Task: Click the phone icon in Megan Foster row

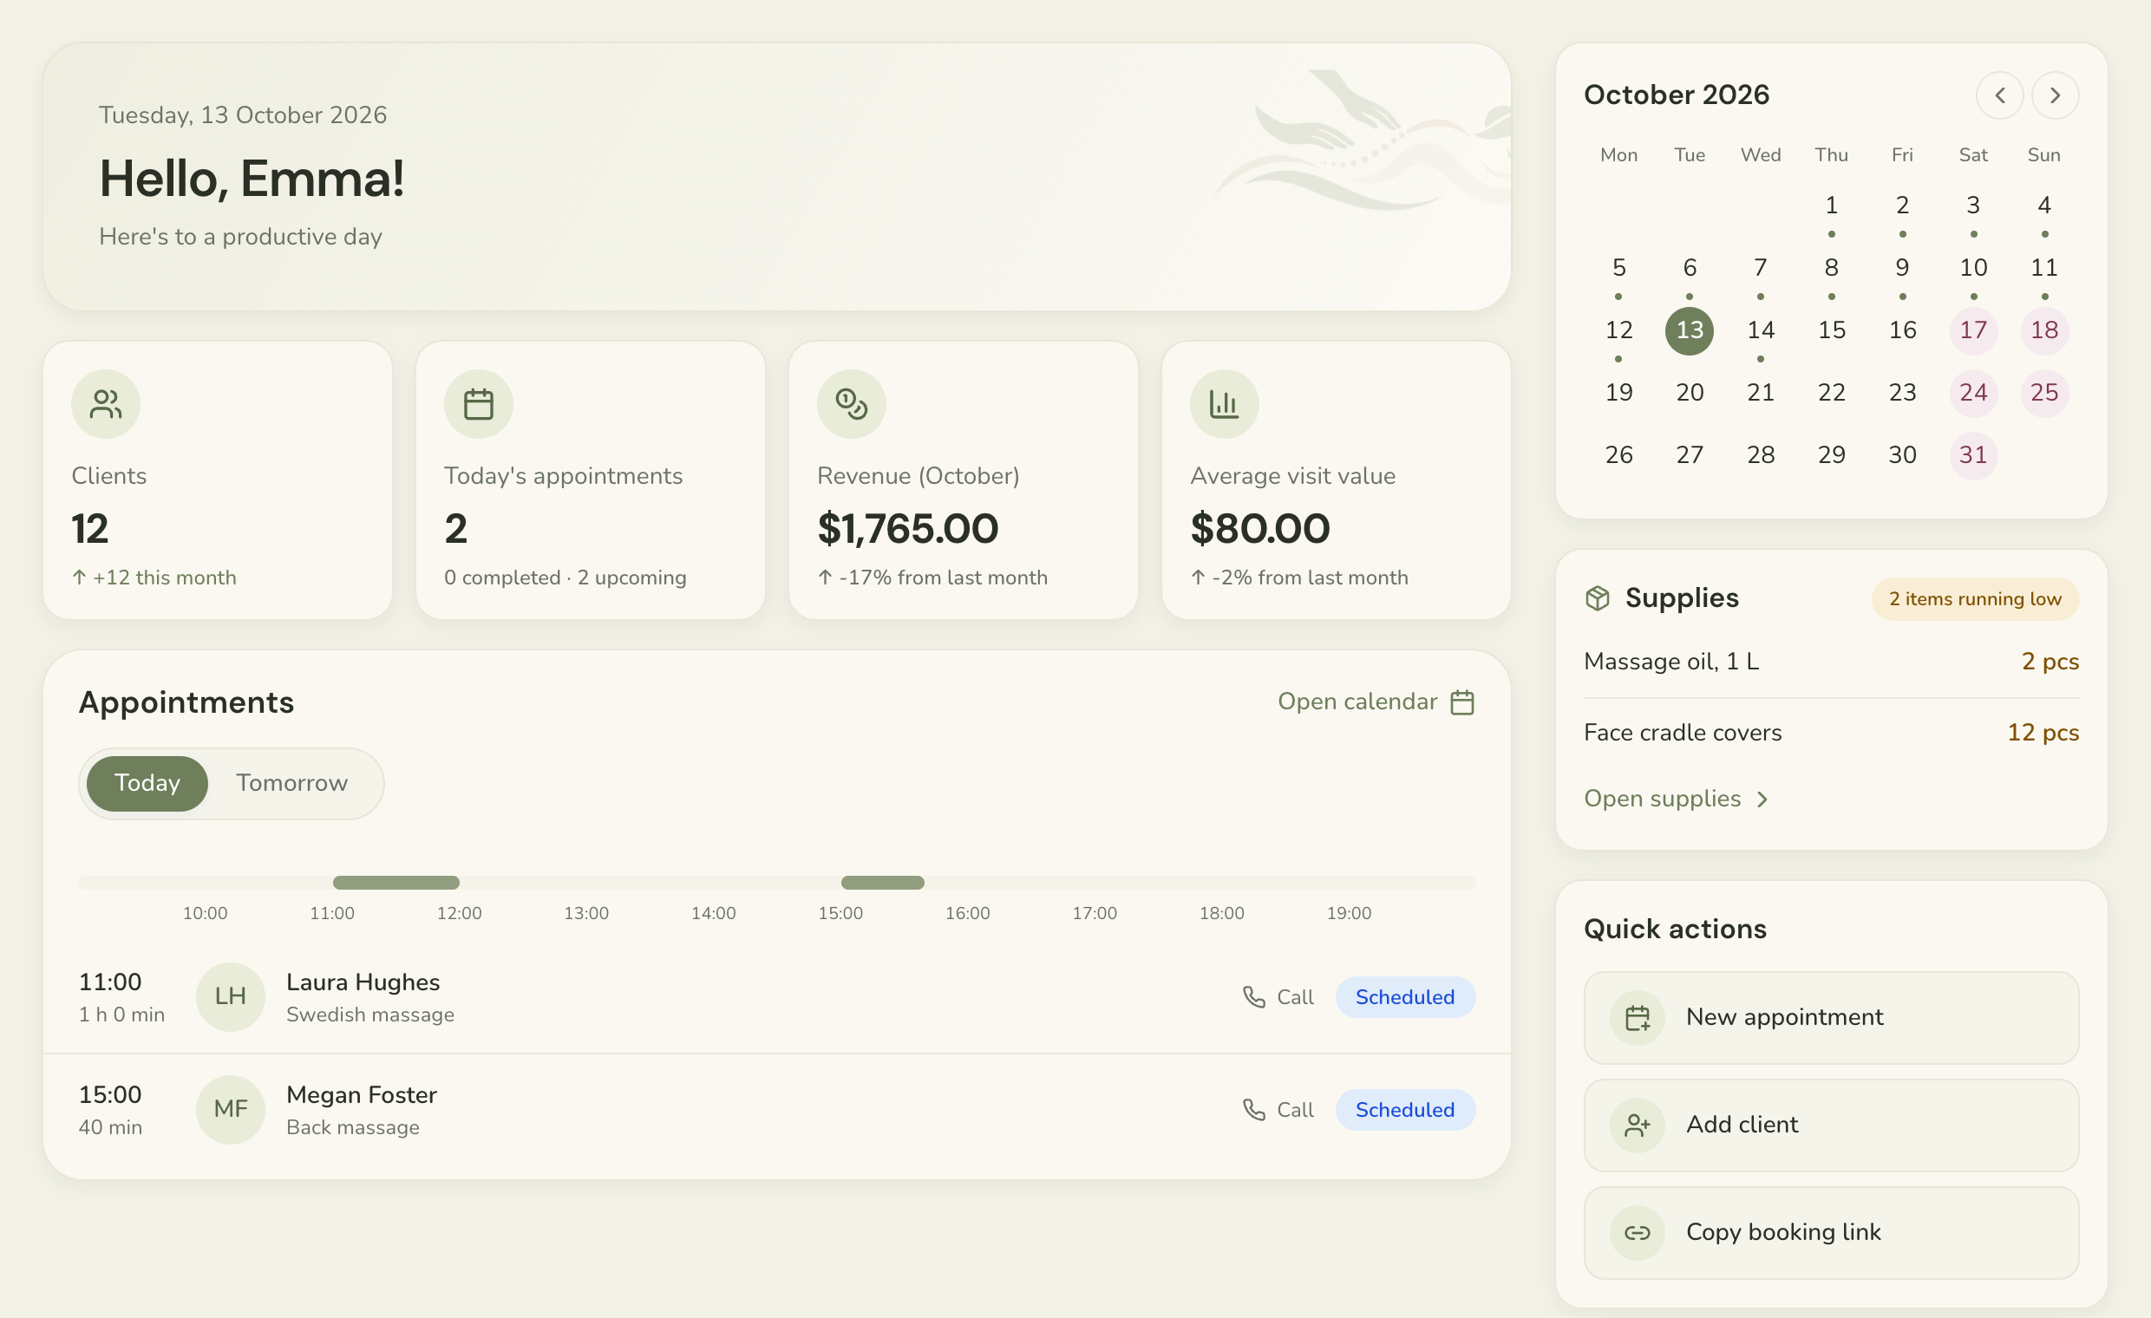Action: (1253, 1109)
